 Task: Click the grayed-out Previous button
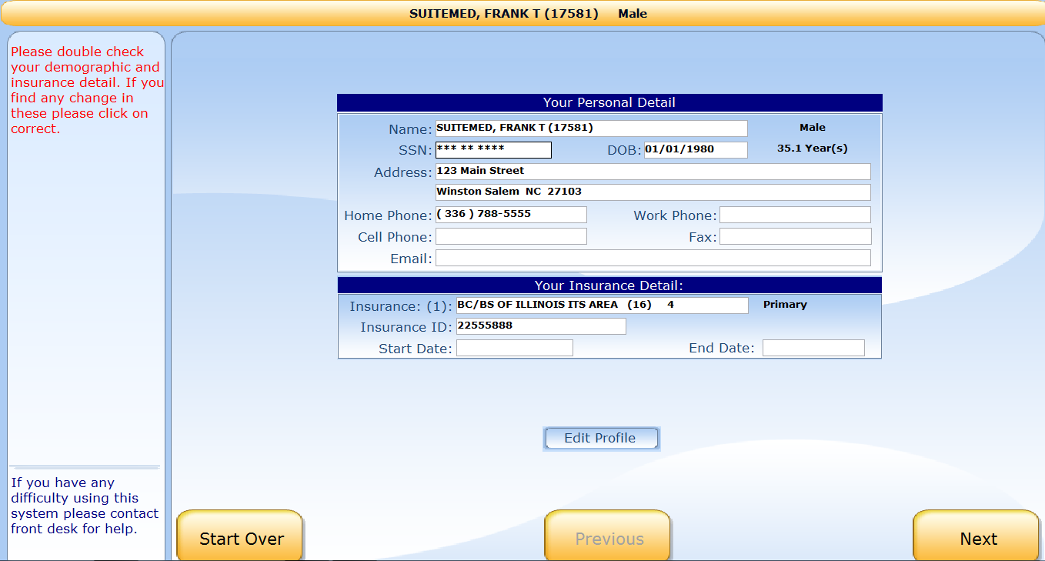pyautogui.click(x=608, y=536)
